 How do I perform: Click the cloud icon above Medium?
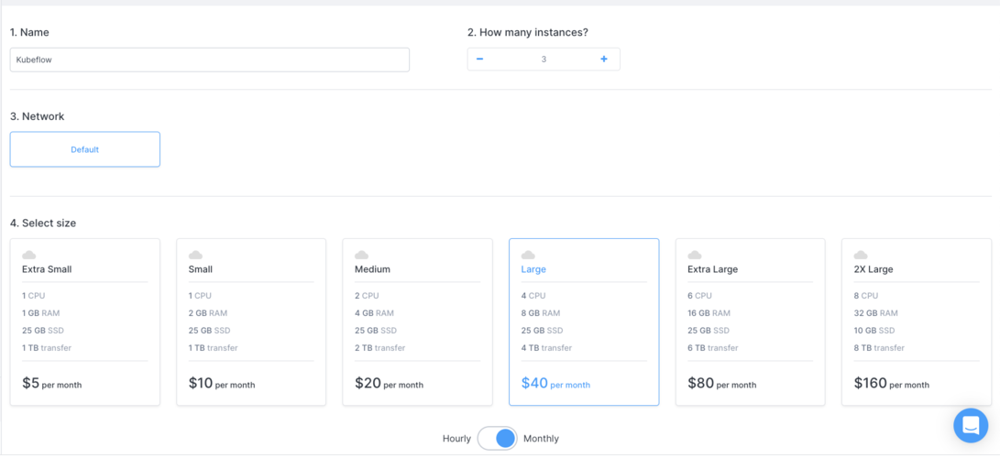tap(362, 255)
